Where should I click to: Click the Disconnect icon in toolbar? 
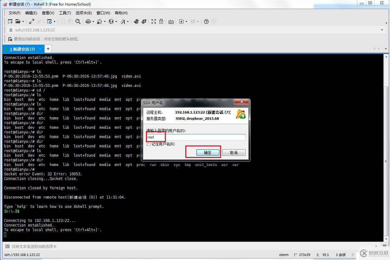pyautogui.click(x=39, y=21)
